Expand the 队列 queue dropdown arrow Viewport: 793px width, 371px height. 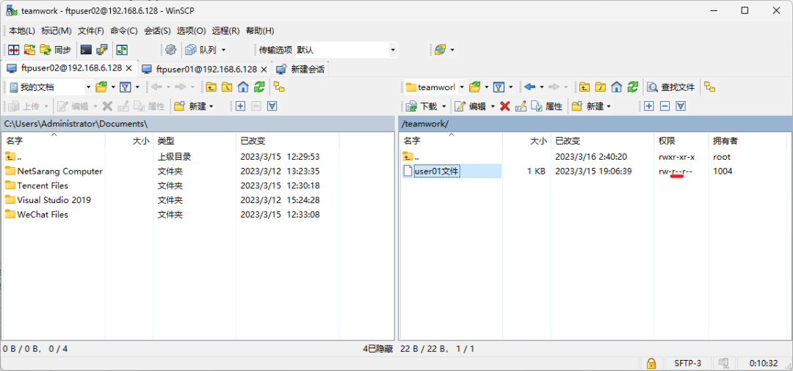[x=223, y=50]
